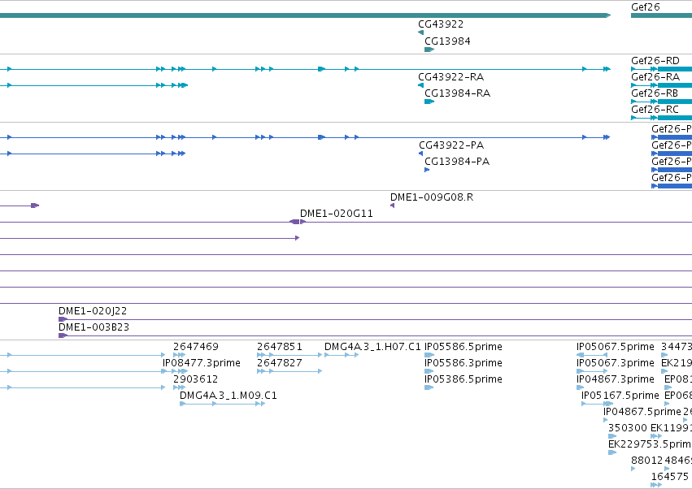The image size is (692, 489).
Task: Select the EK229753.5prime label
Action: (650, 444)
